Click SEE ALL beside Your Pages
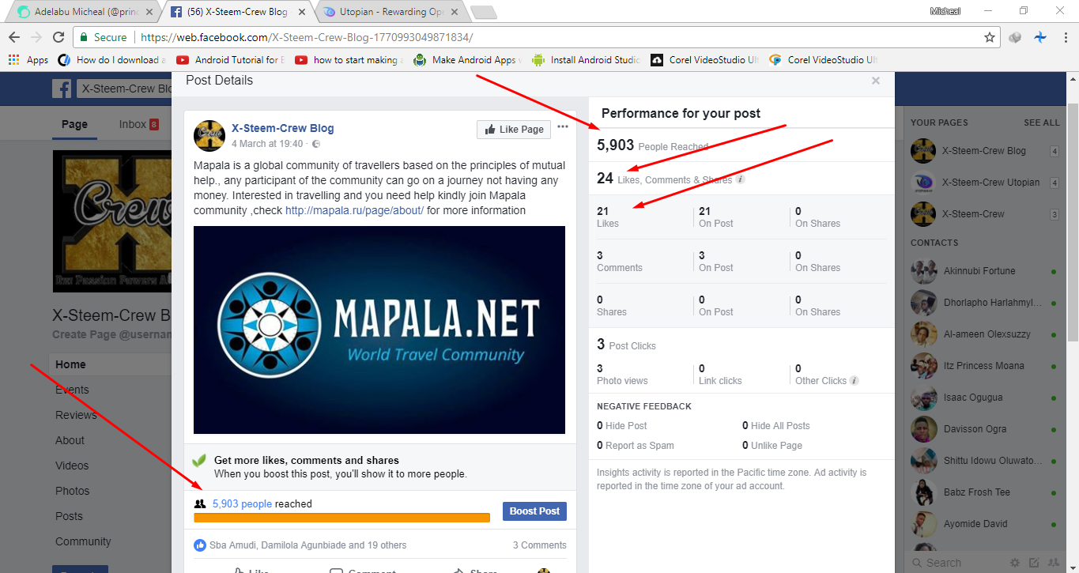Screen dimensions: 1079x573 coord(1042,123)
